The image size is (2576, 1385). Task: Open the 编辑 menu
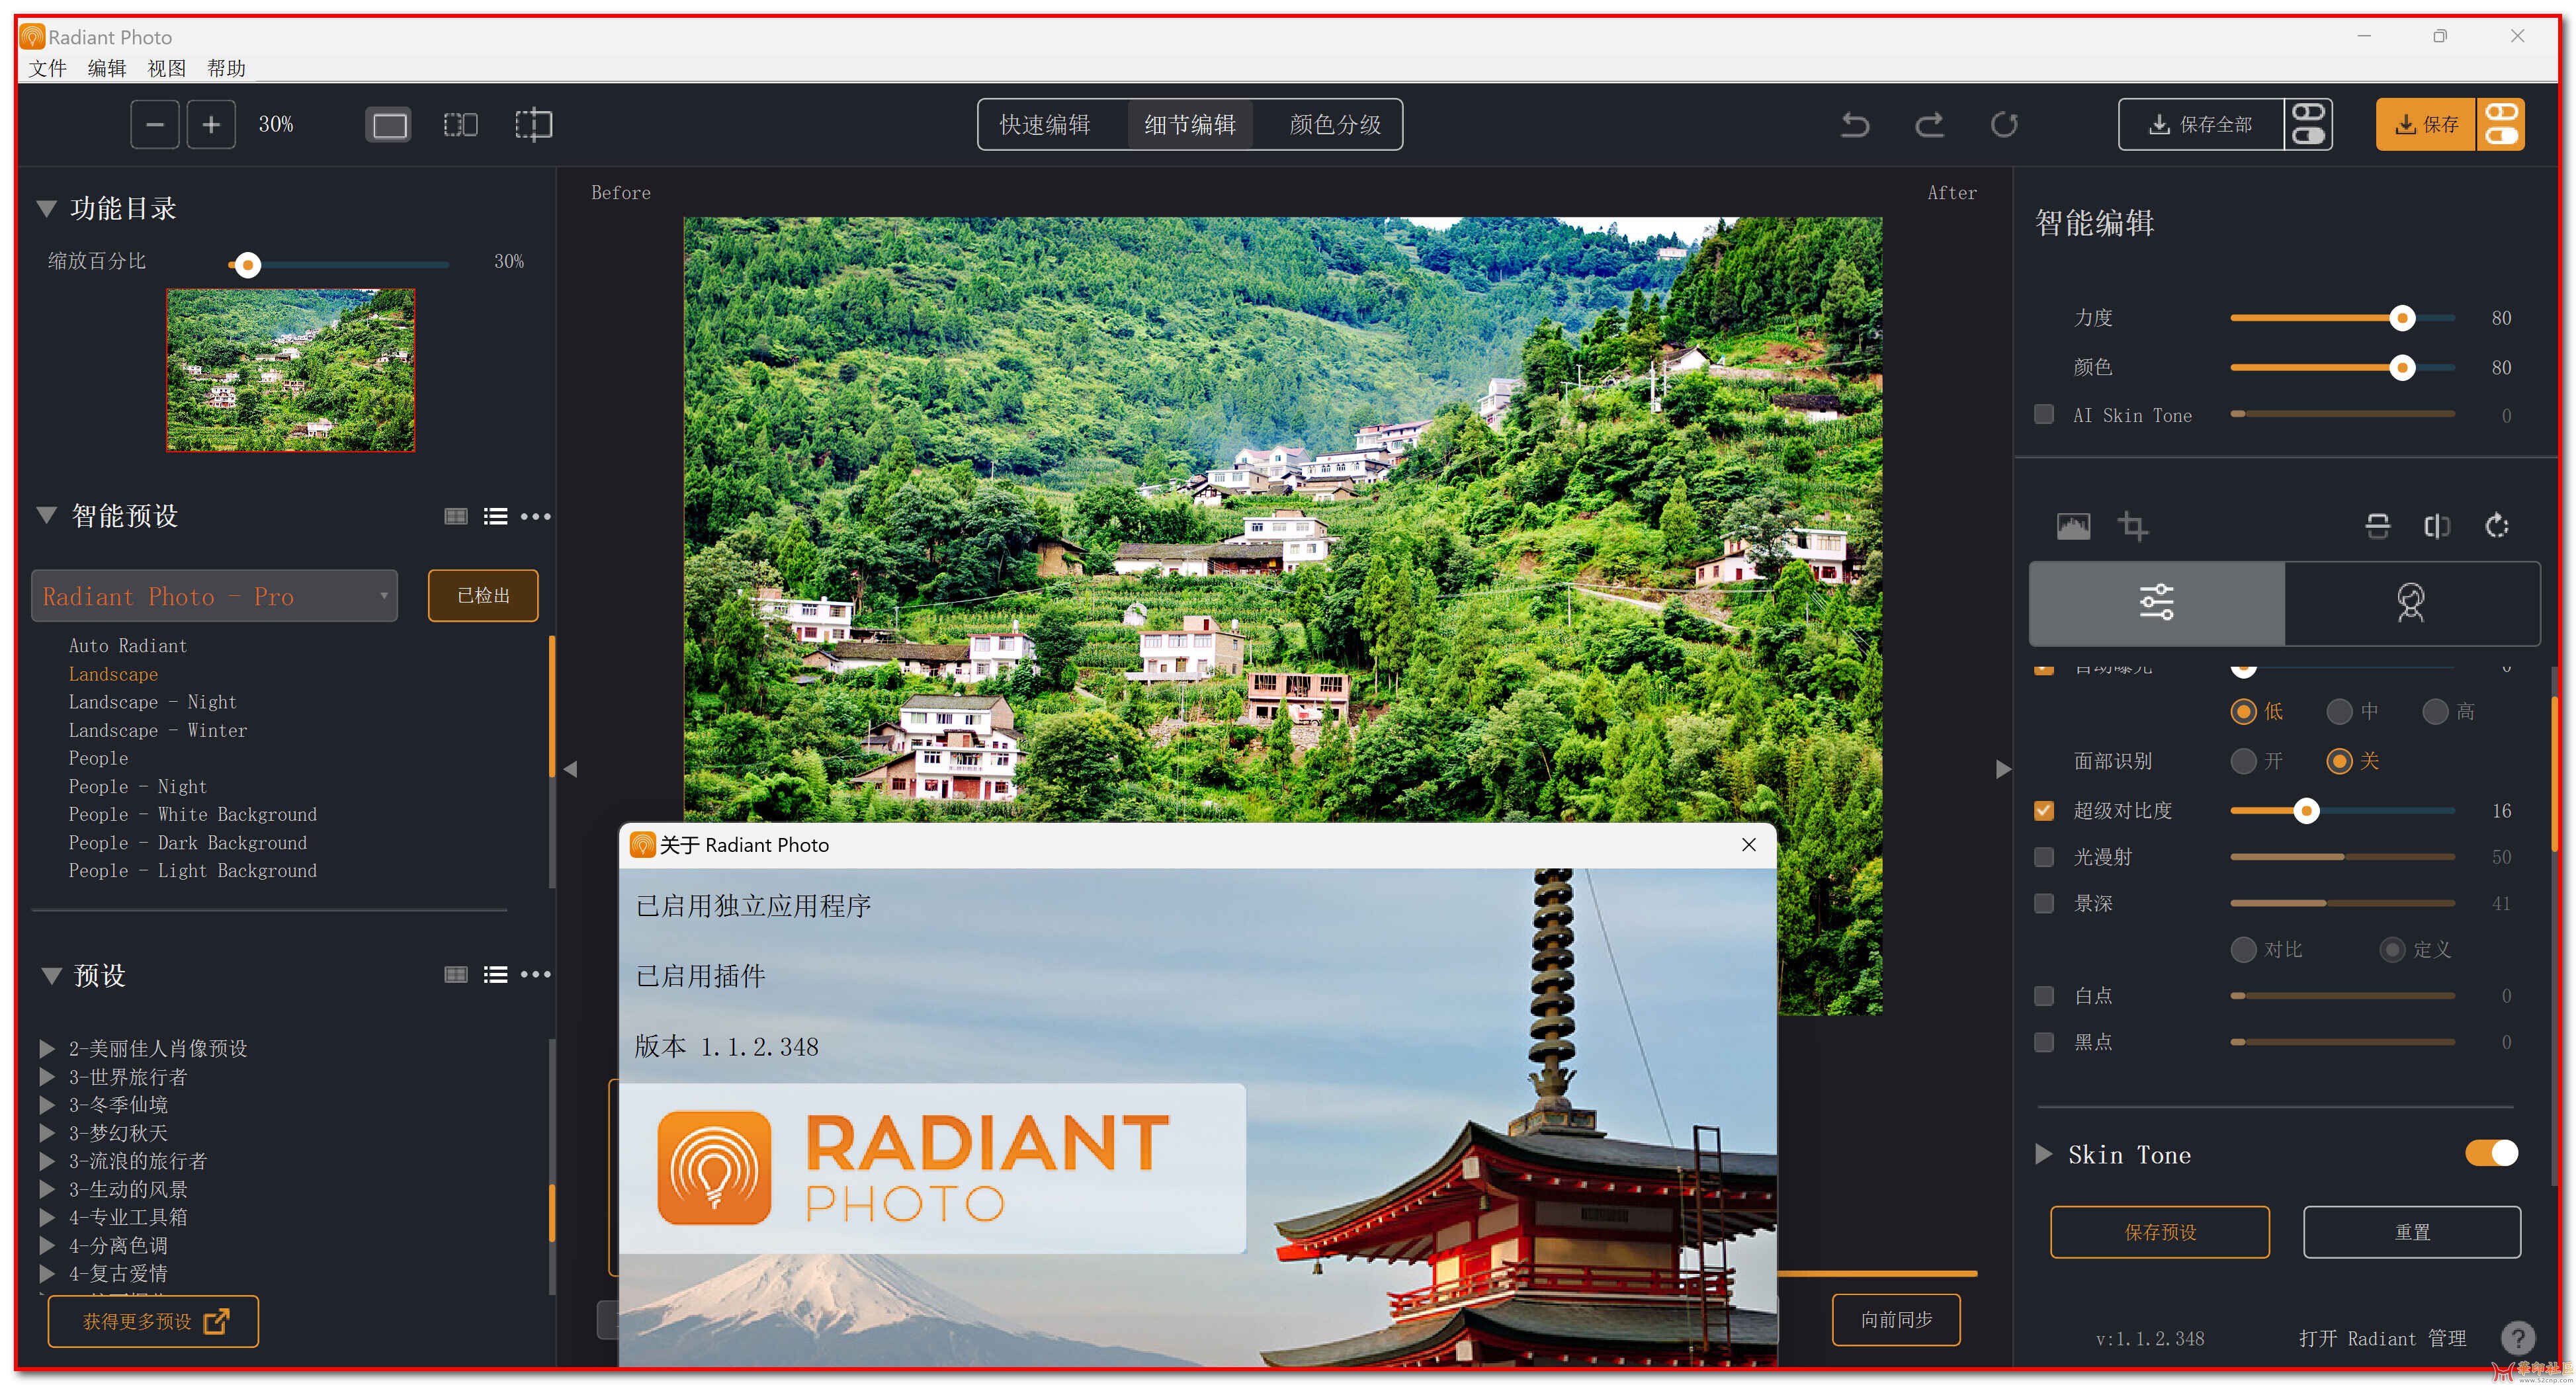[x=107, y=68]
